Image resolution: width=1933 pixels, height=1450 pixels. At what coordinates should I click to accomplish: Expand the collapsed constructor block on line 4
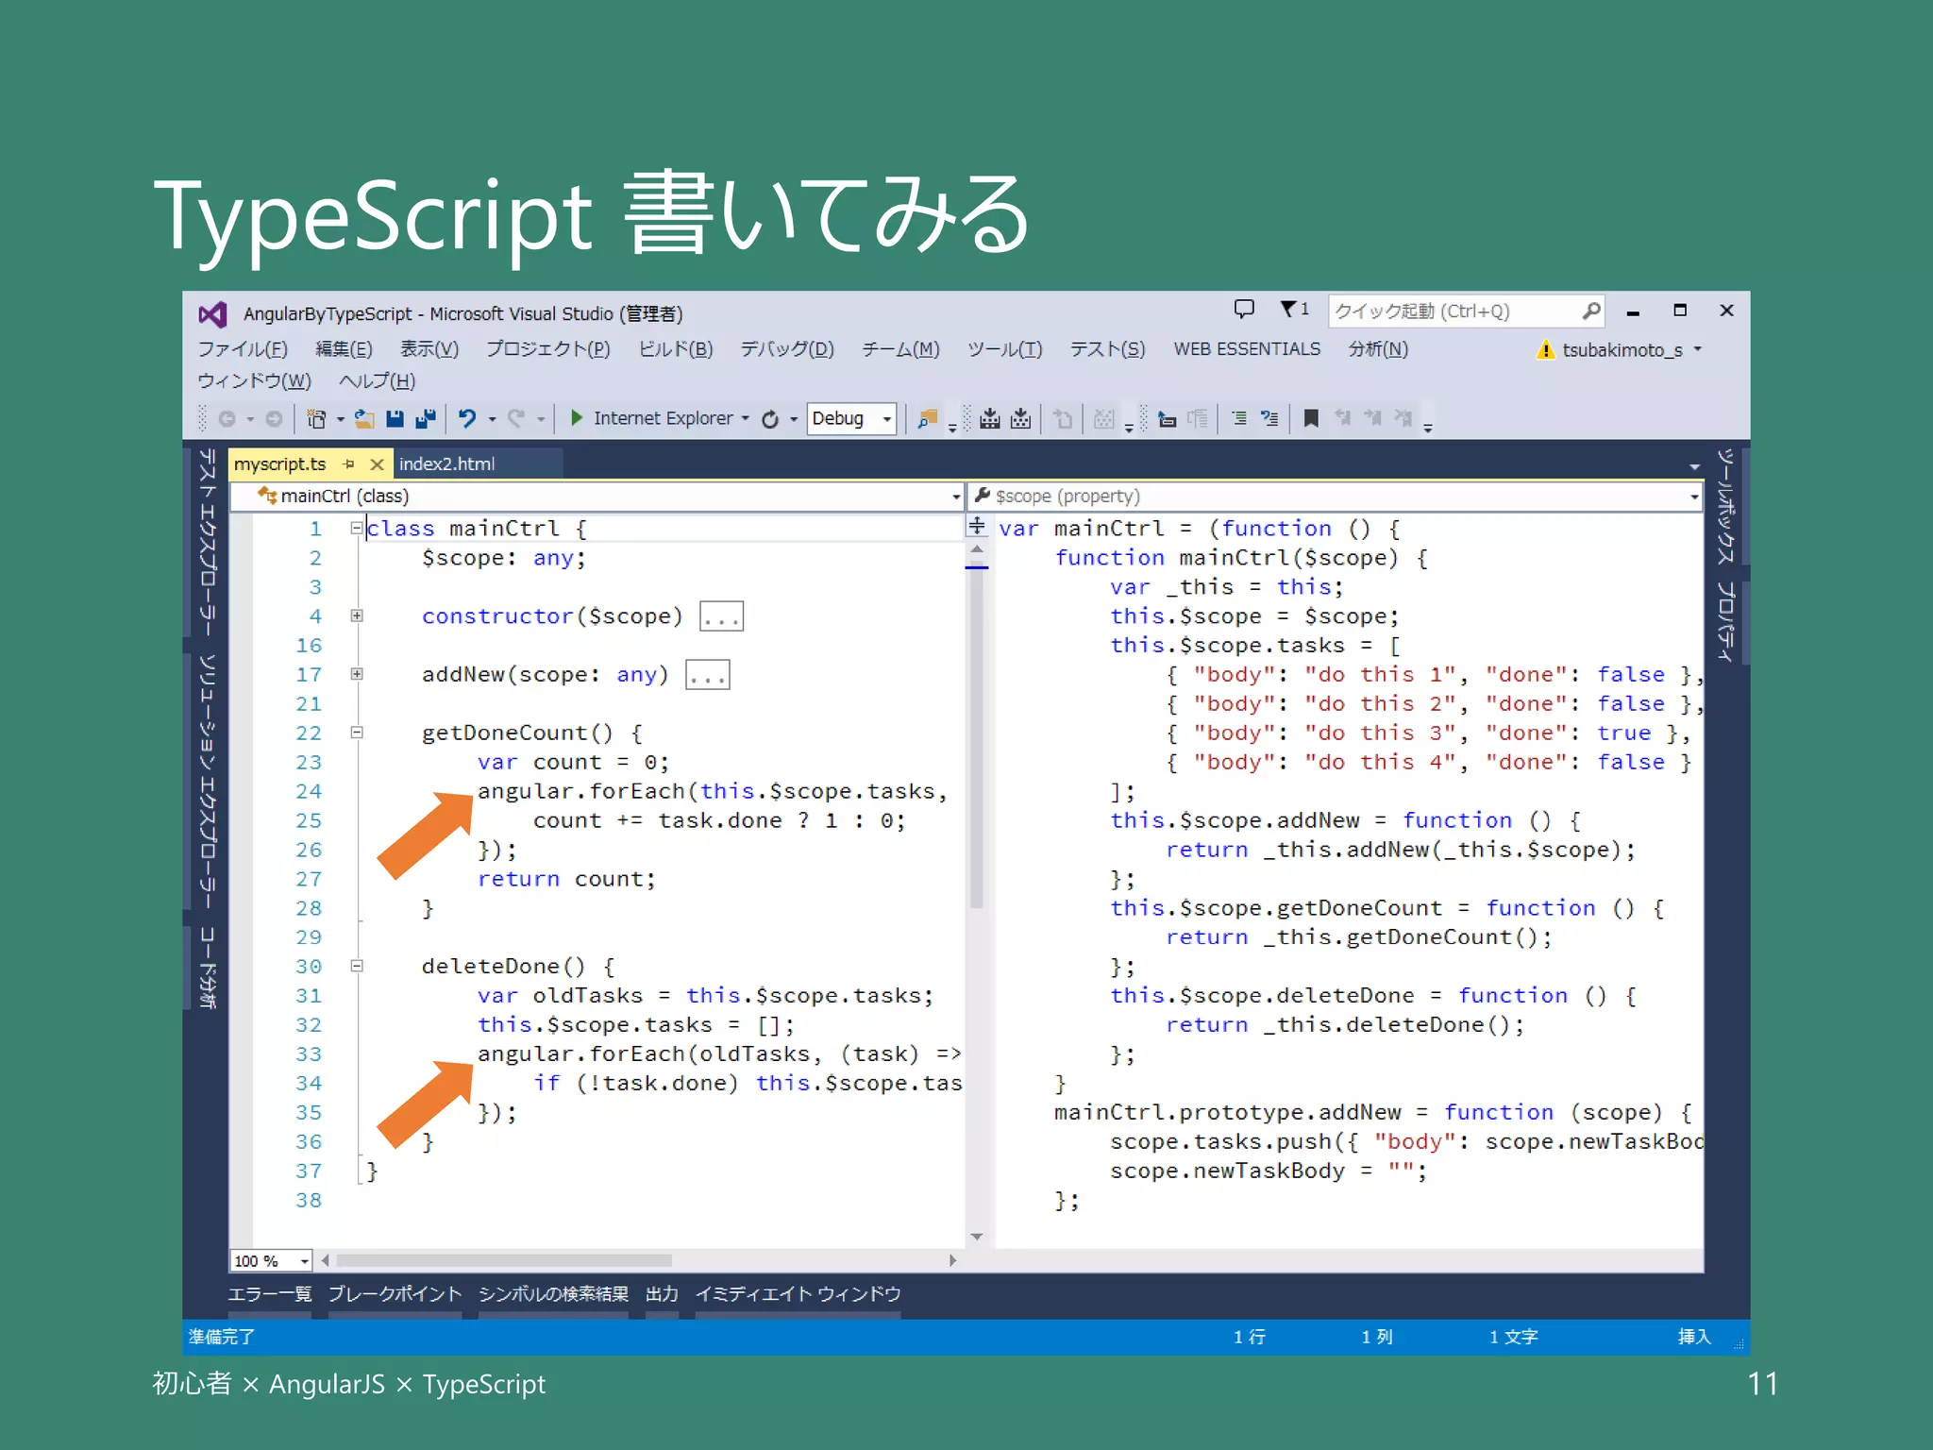pos(357,616)
